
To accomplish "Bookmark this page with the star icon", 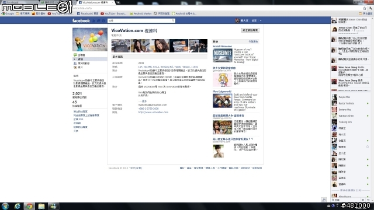I will point(365,8).
